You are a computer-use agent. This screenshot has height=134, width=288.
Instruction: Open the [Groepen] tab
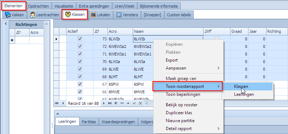click(x=152, y=15)
